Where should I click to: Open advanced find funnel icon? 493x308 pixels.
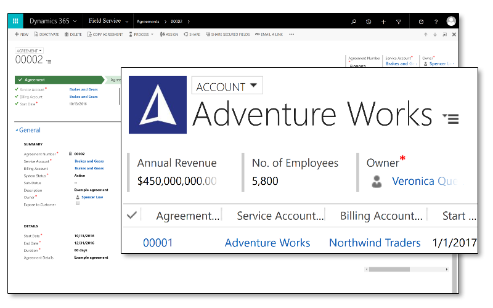(x=399, y=22)
